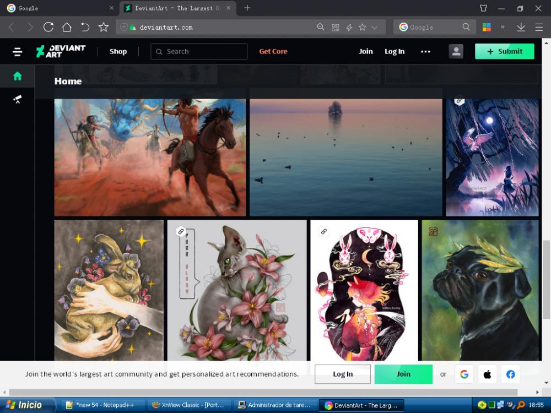Open the telescope Explore sidebar icon
The width and height of the screenshot is (551, 413).
(17, 99)
